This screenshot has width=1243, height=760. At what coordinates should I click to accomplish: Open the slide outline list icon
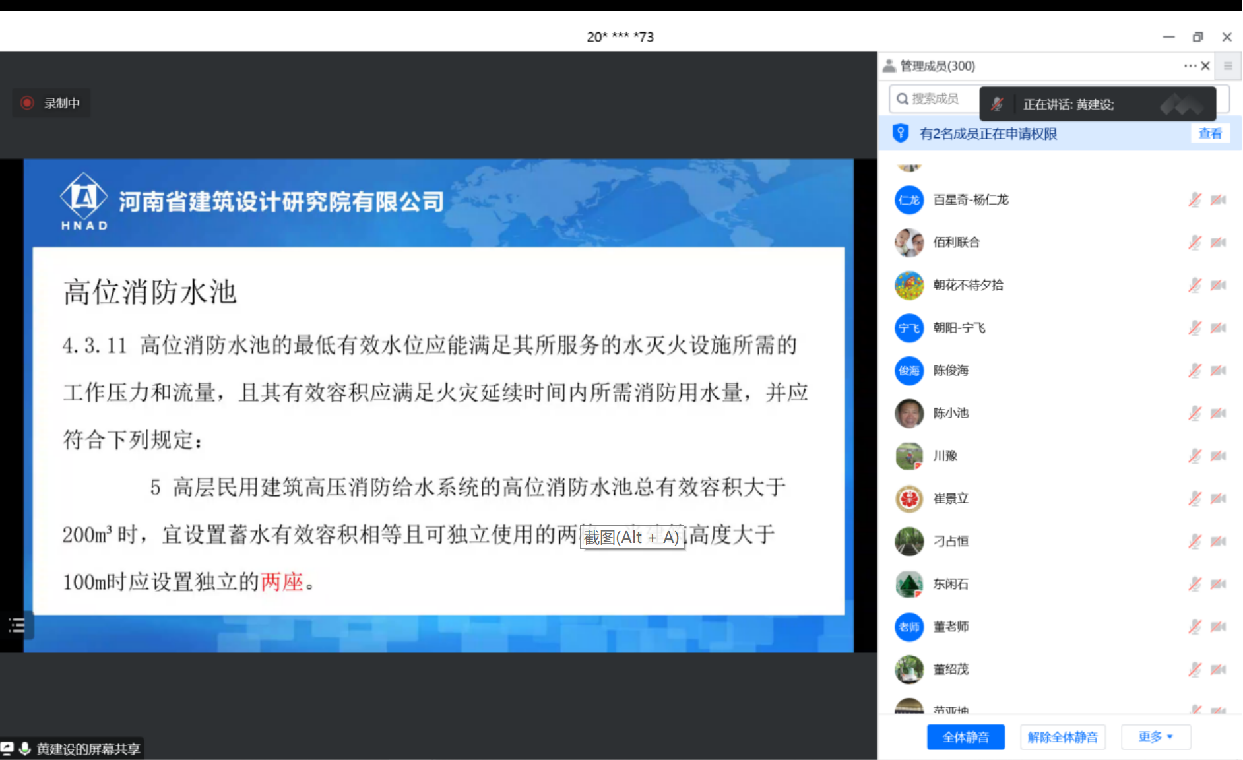16,625
